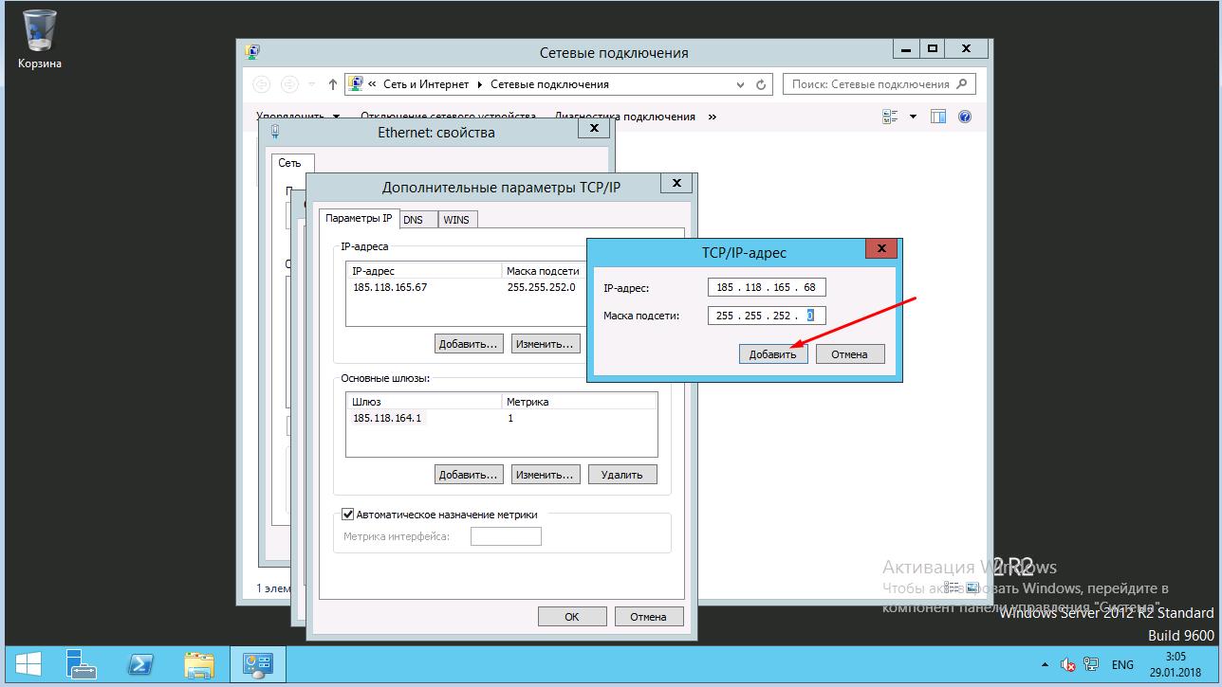The image size is (1222, 687).
Task: Click the search magnifier in Network Connections
Action: pos(962,83)
